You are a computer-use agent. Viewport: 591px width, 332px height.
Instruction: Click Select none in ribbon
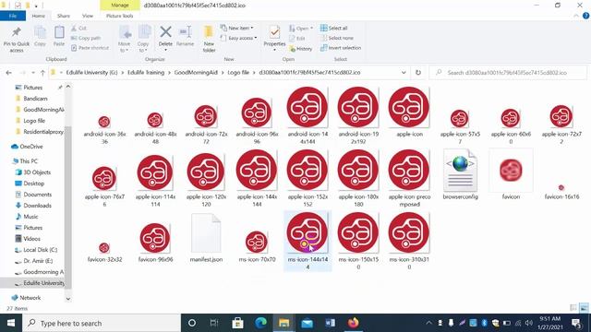(x=337, y=38)
